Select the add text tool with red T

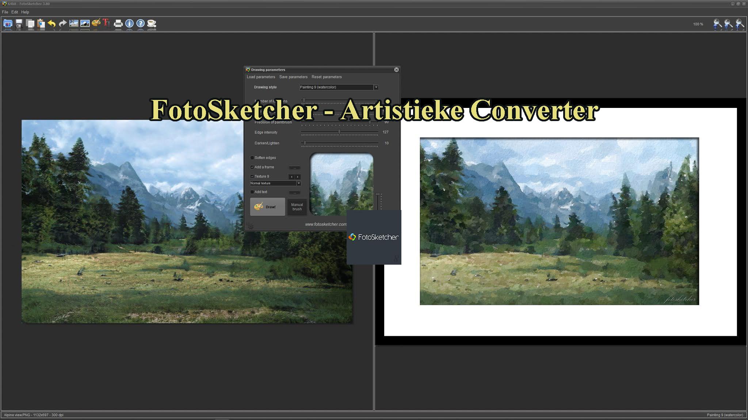point(107,23)
